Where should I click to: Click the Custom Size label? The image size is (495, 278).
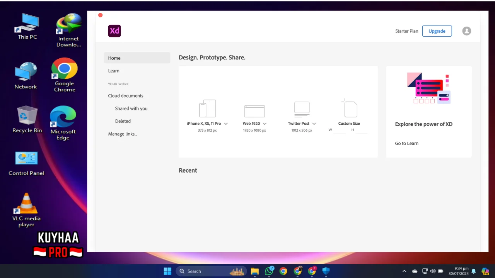349,124
